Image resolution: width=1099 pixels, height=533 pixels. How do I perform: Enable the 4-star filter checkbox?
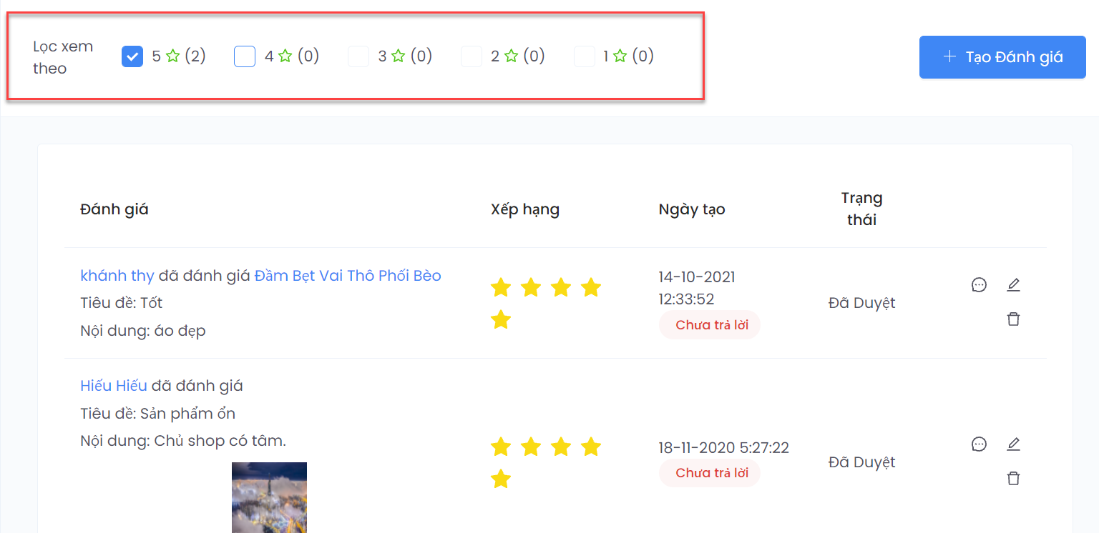coord(245,56)
